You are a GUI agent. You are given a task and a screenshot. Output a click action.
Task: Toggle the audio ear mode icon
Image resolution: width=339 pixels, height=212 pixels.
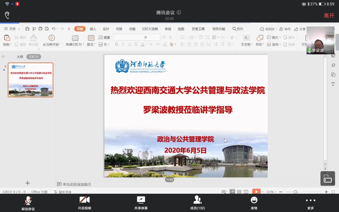7,15
